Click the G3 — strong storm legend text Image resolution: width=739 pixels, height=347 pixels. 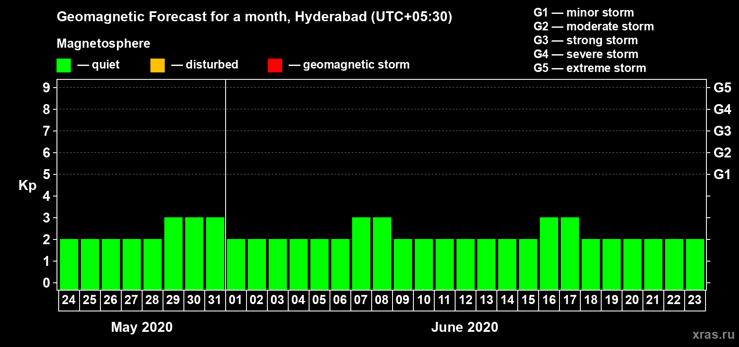[586, 40]
